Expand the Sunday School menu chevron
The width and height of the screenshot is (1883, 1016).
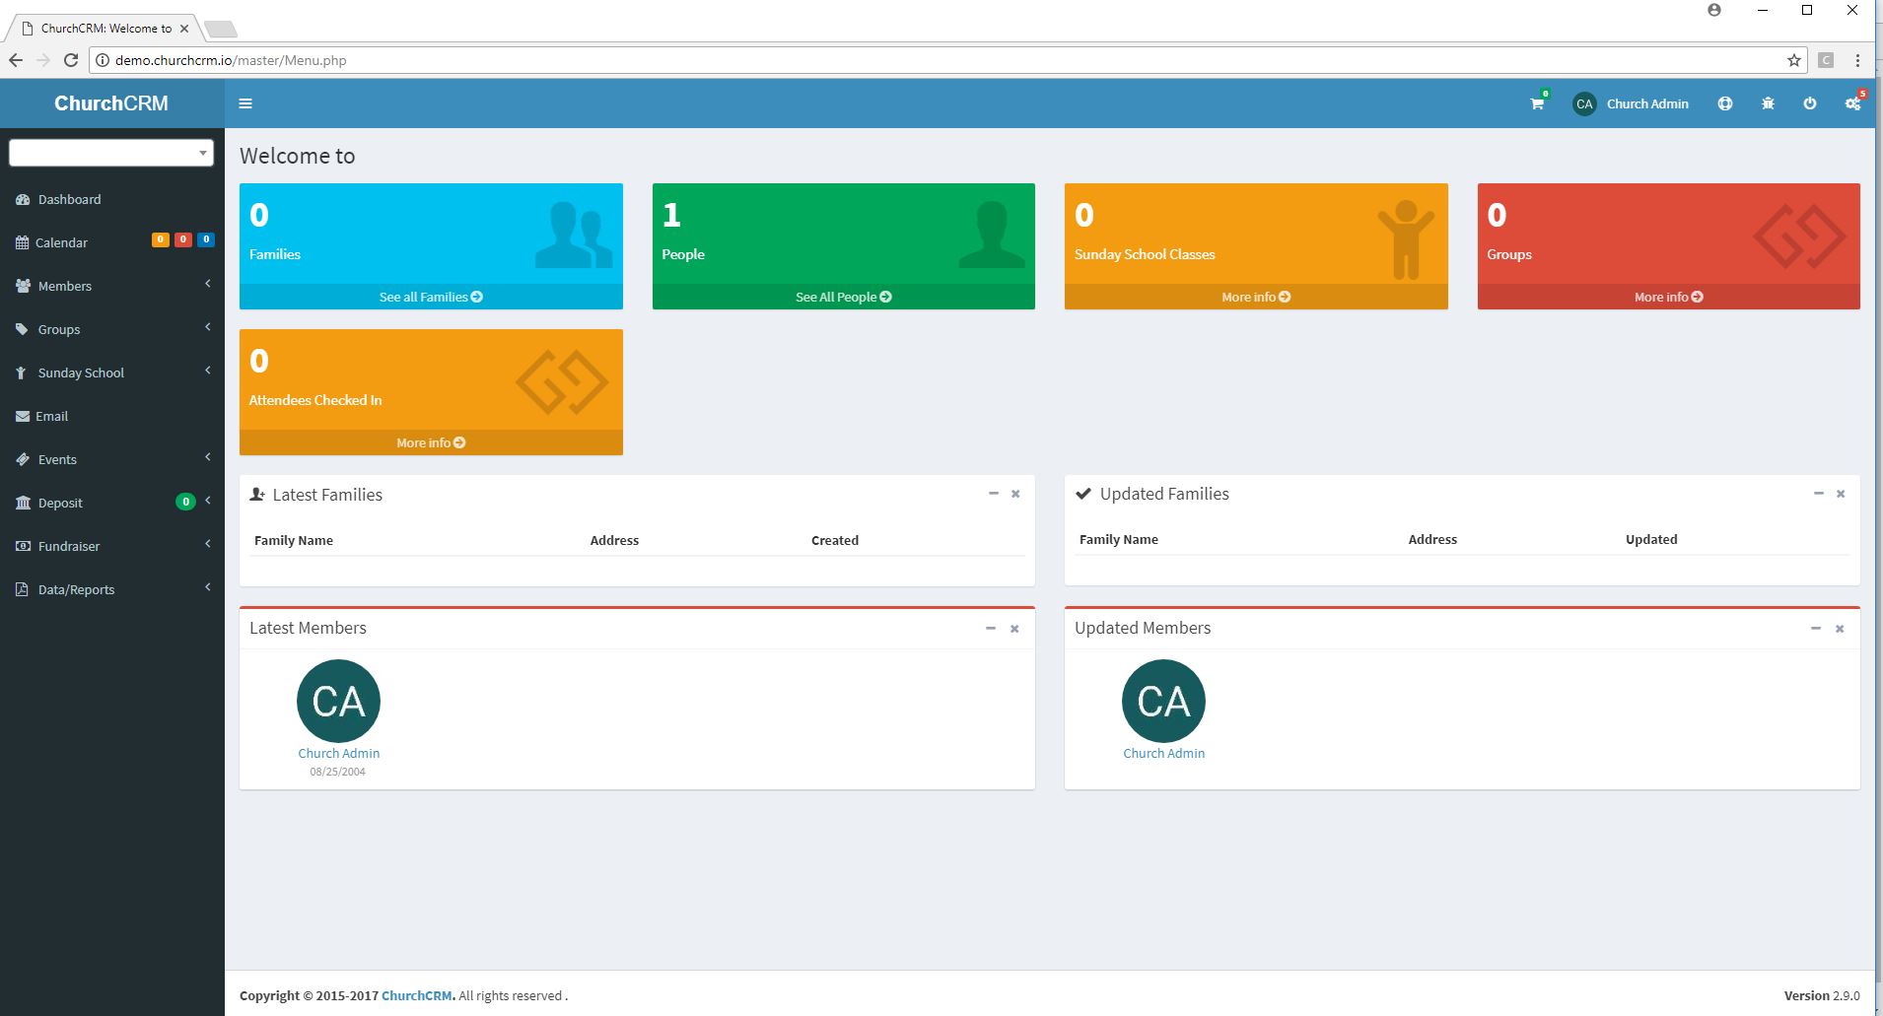pos(208,371)
